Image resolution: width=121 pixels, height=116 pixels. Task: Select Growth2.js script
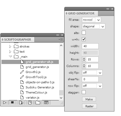[33, 72]
